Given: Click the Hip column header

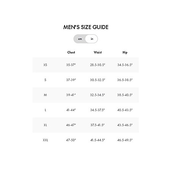Looking at the screenshot, I should (x=125, y=52).
